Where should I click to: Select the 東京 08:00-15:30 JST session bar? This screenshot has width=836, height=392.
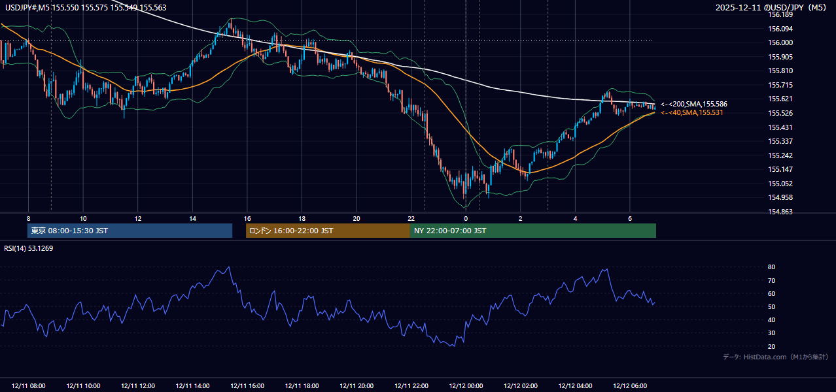coord(130,231)
